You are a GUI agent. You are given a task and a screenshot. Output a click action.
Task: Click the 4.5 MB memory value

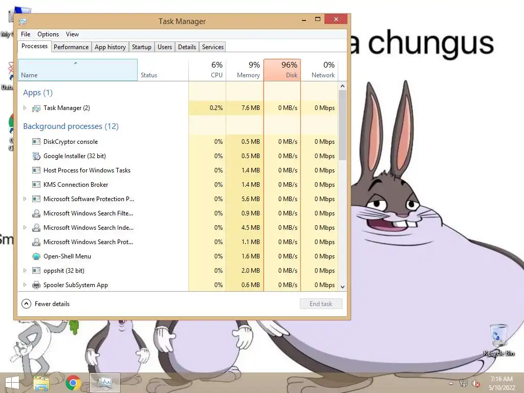point(250,228)
